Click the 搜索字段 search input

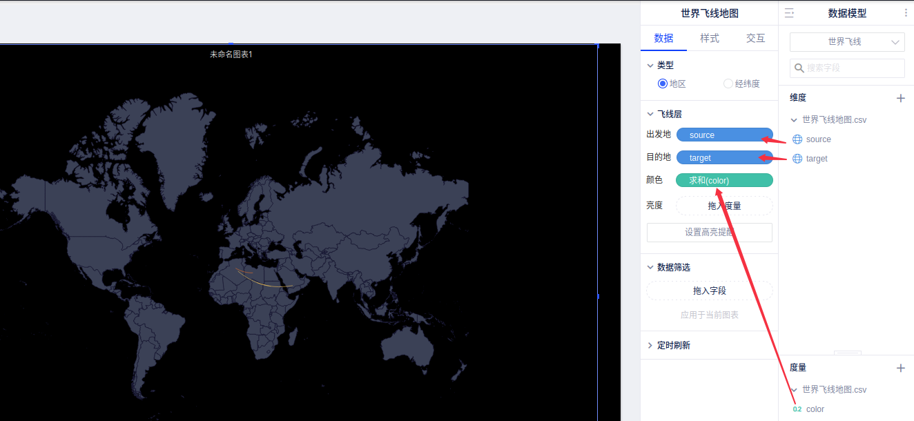853,68
